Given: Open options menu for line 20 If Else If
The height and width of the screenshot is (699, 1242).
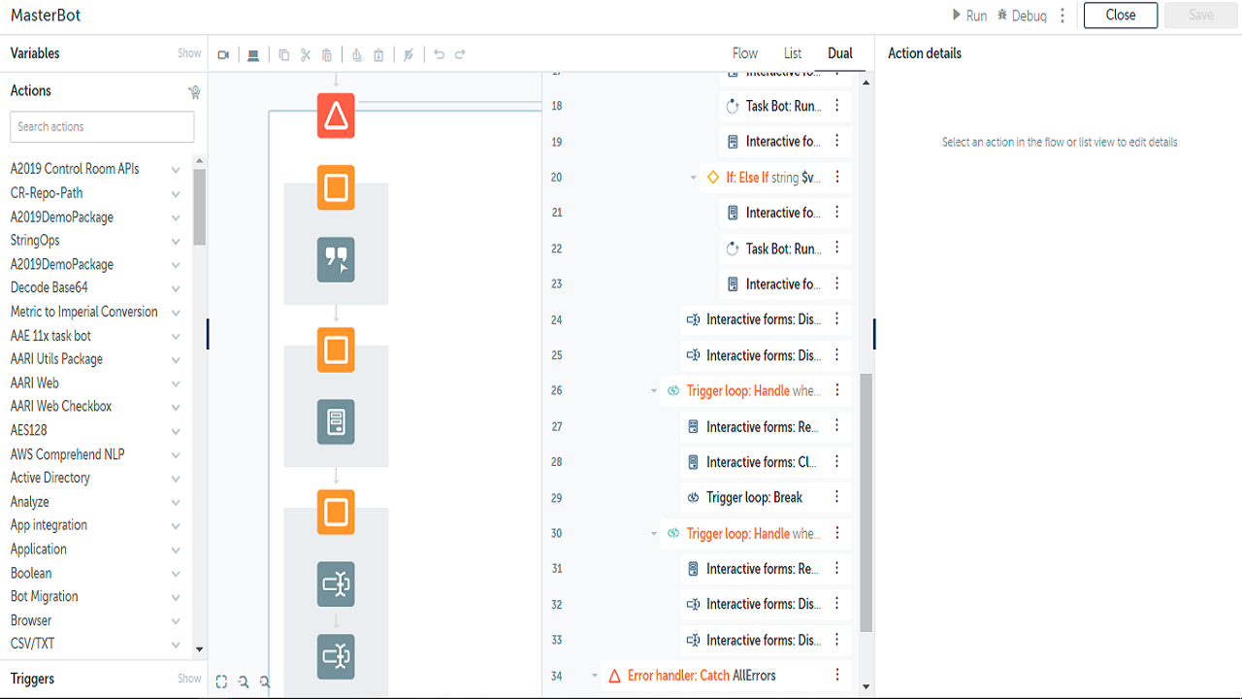Looking at the screenshot, I should [x=837, y=178].
